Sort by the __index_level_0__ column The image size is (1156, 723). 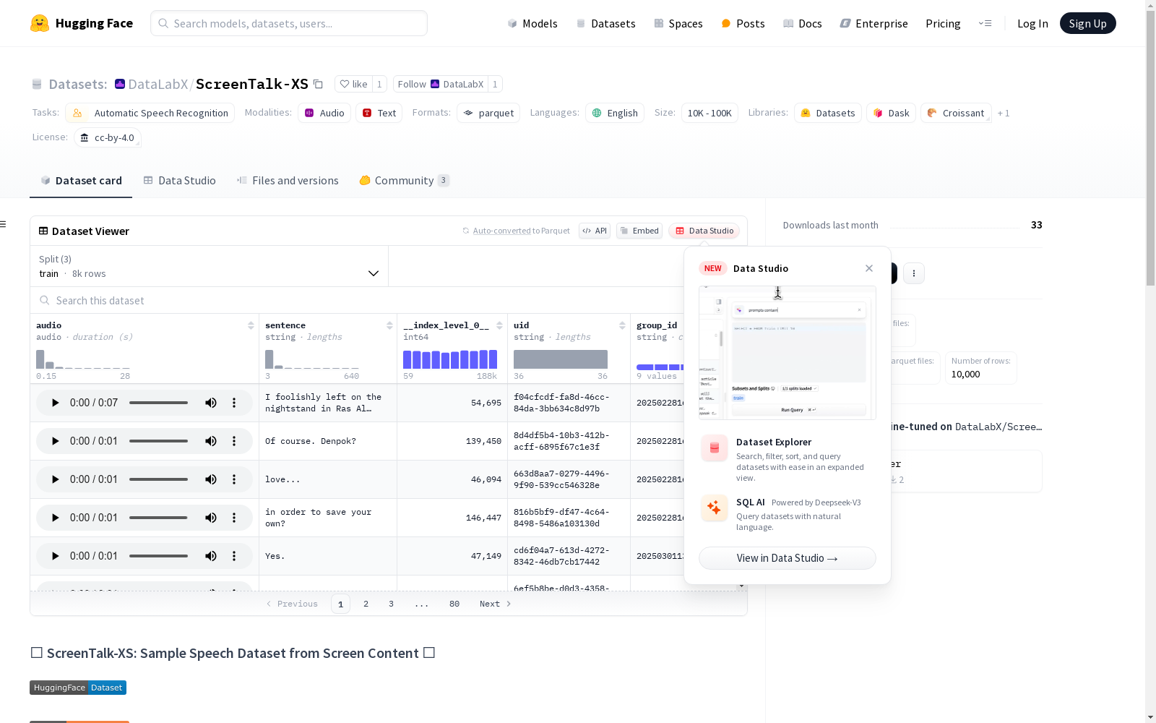[x=499, y=325]
